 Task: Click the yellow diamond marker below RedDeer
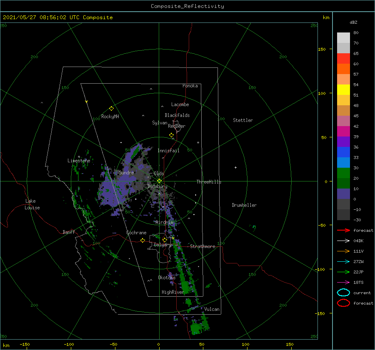(x=171, y=135)
